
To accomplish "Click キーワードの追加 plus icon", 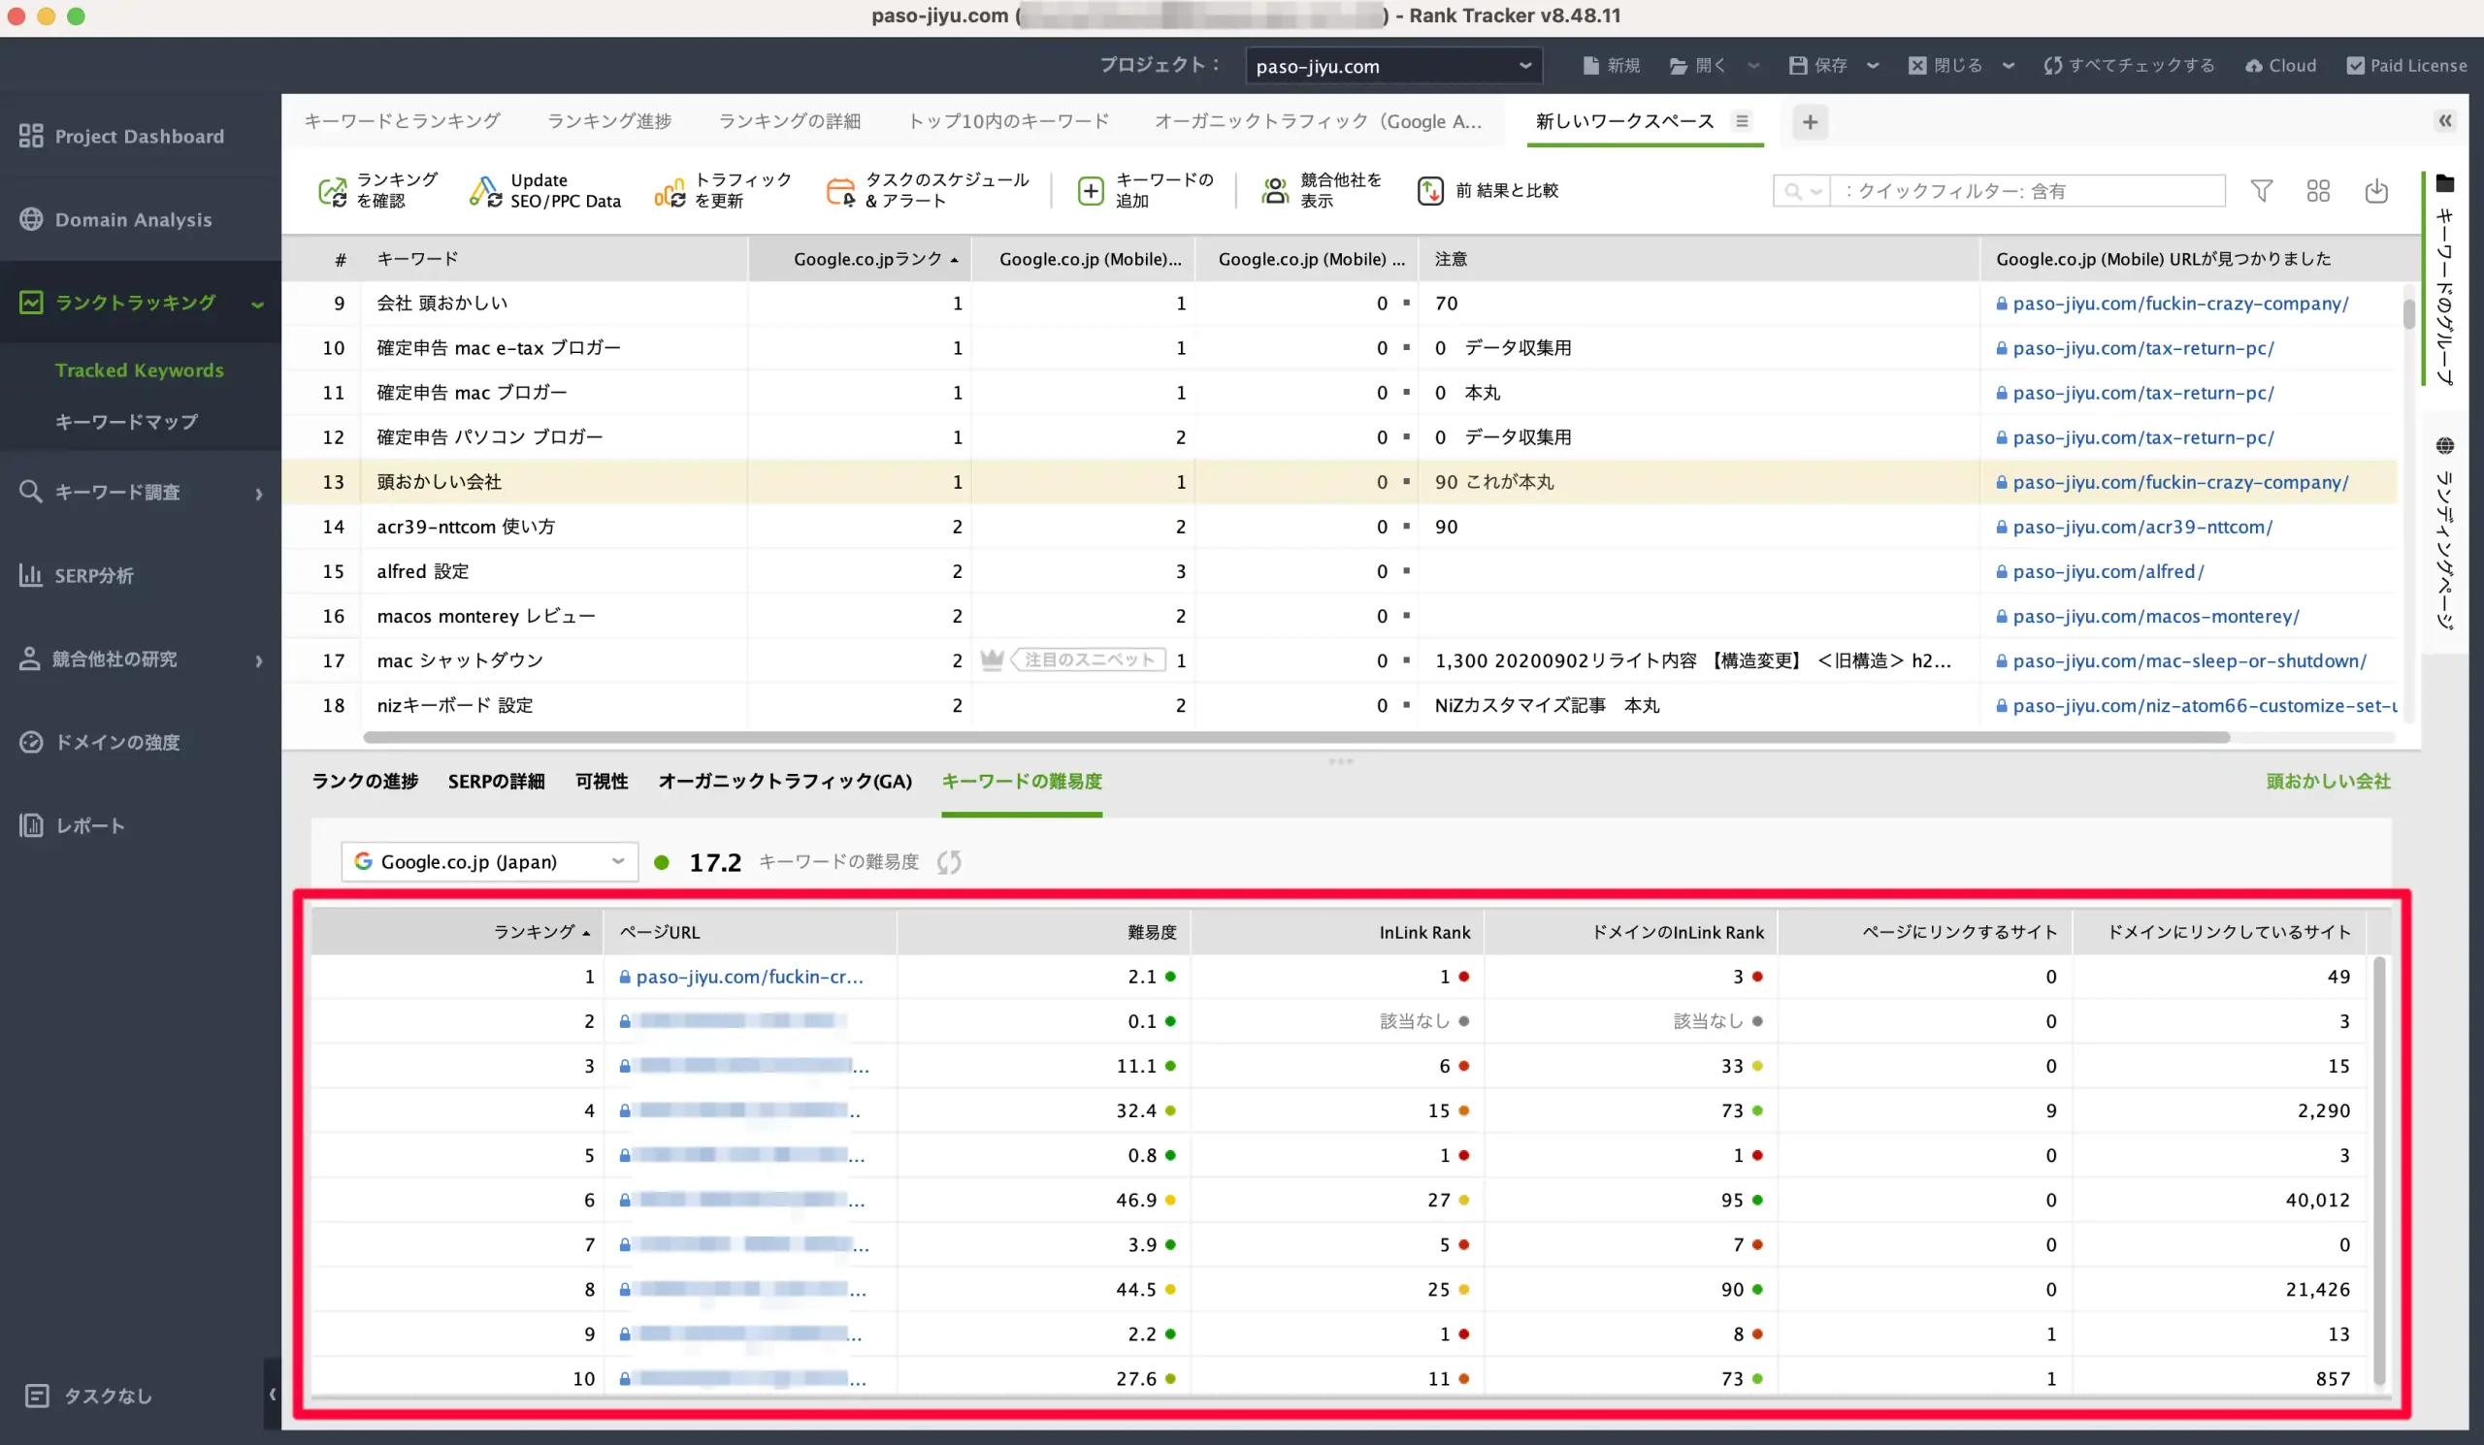I will tap(1091, 190).
